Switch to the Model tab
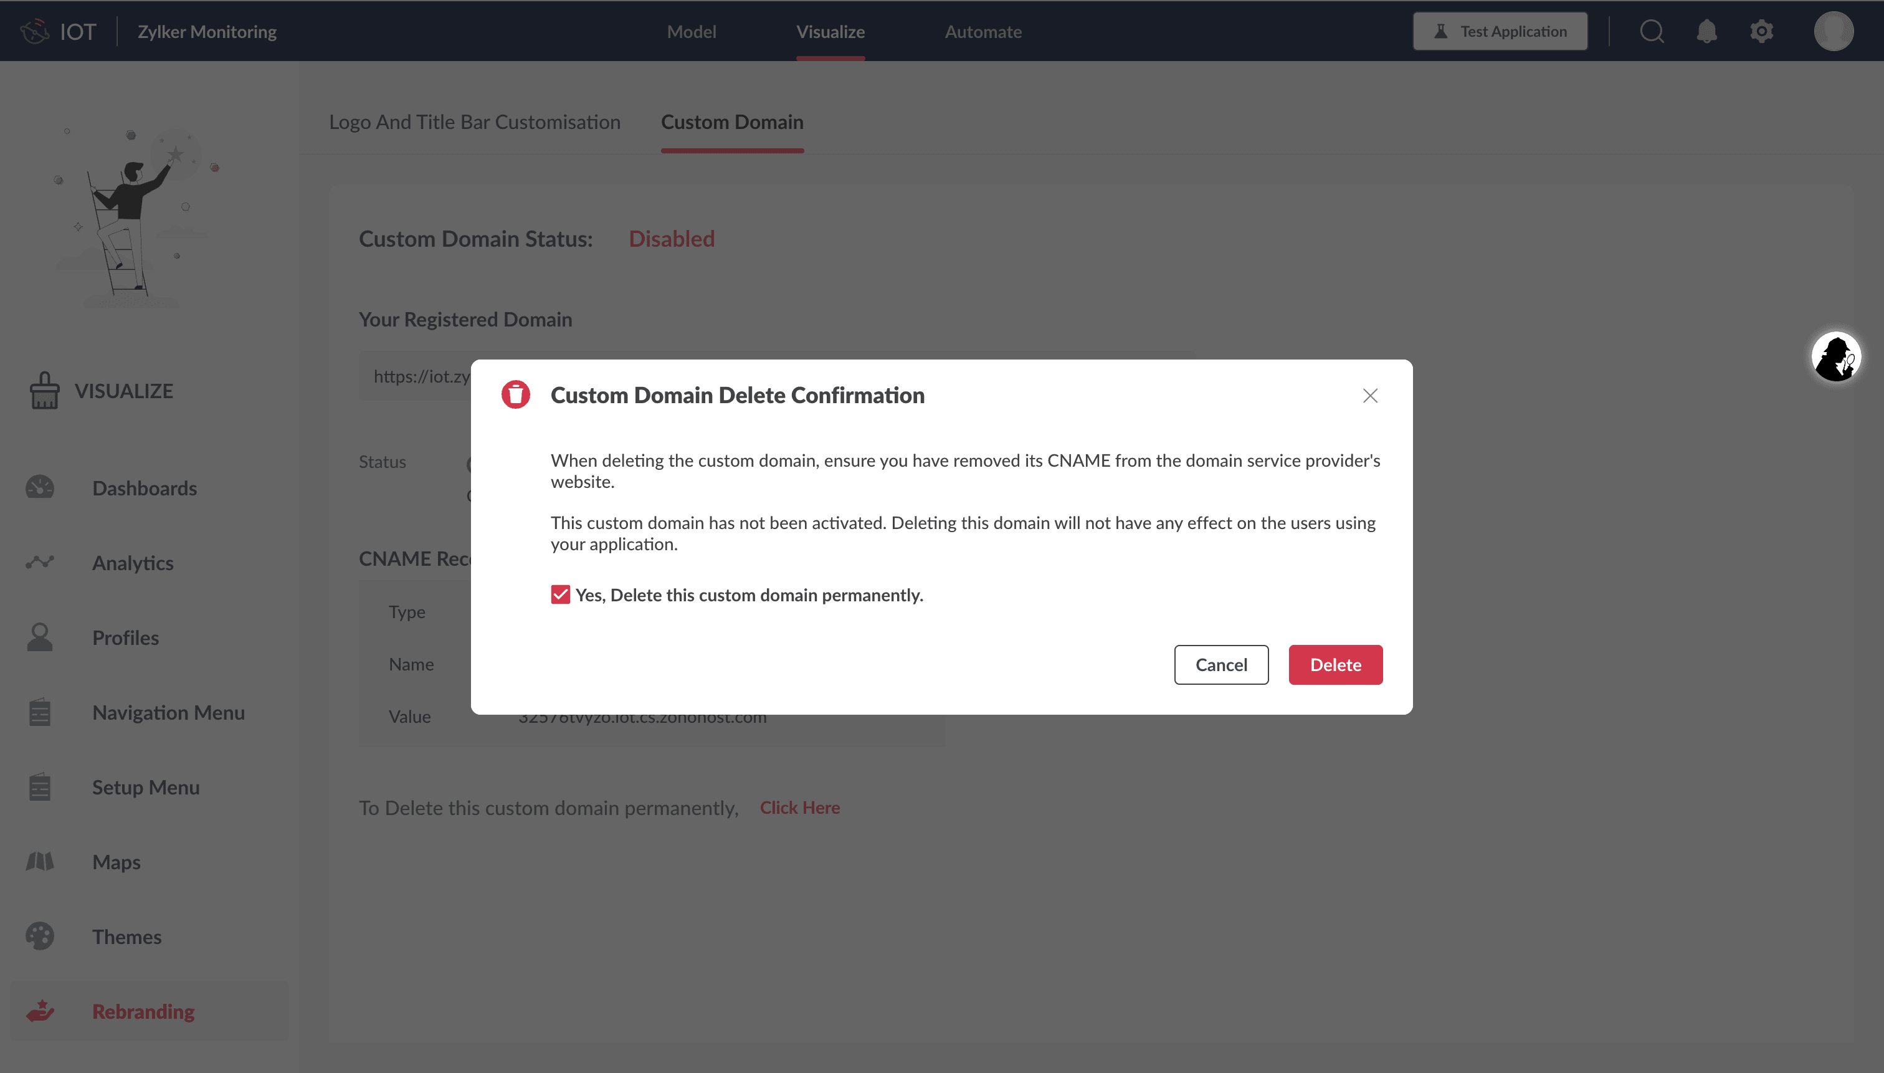Screen dimensions: 1884x1073 [x=691, y=32]
